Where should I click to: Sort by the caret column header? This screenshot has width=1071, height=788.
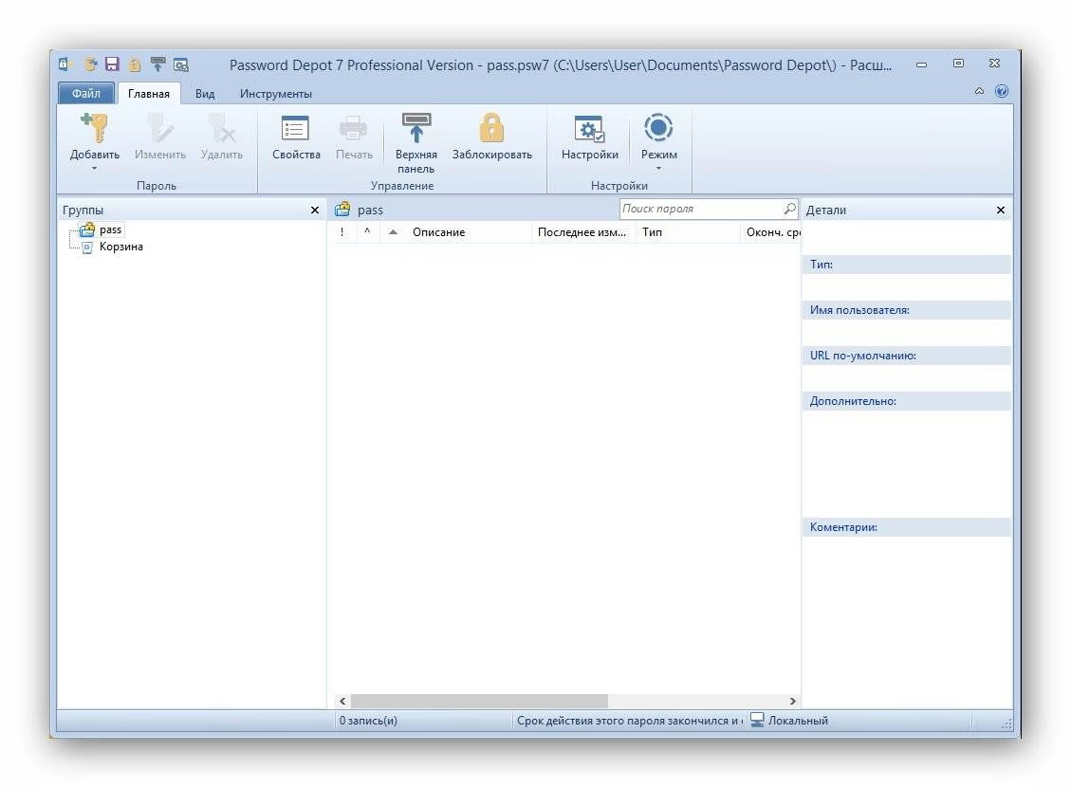(x=367, y=232)
